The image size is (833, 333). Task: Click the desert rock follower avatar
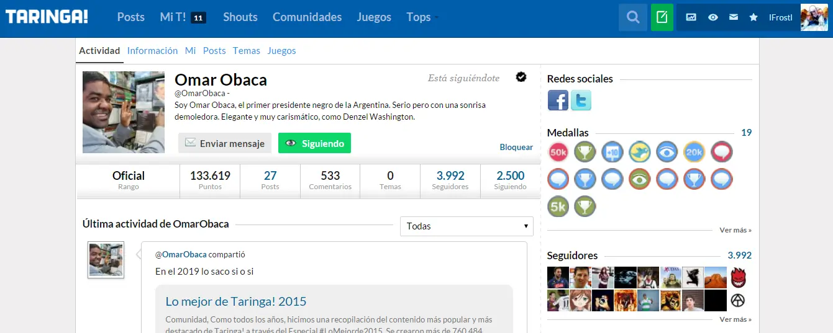[715, 278]
